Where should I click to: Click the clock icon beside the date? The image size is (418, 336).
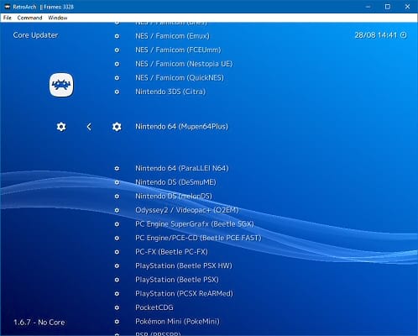click(403, 35)
